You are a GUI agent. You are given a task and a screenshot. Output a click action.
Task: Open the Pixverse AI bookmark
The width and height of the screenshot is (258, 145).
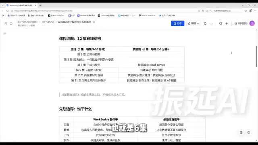tap(147, 15)
